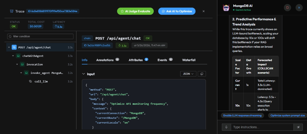Image resolution: width=307 pixels, height=134 pixels.
Task: Click the green icon beside invocation
Action: [x=22, y=64]
